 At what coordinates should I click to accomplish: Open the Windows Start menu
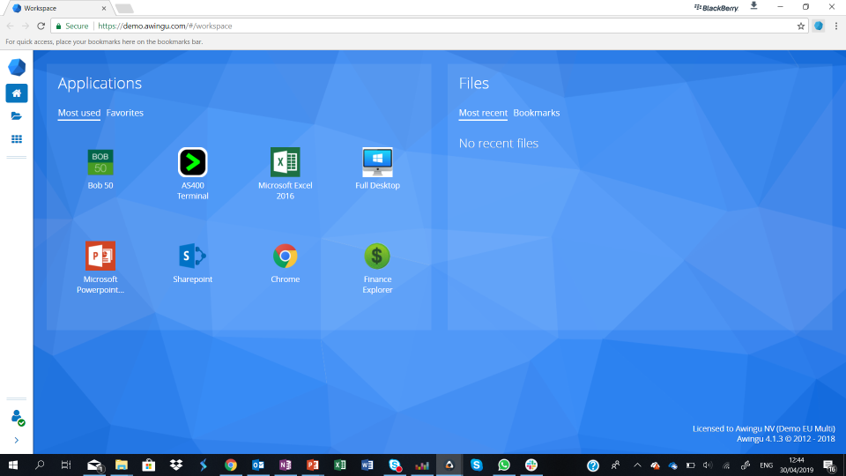point(13,465)
